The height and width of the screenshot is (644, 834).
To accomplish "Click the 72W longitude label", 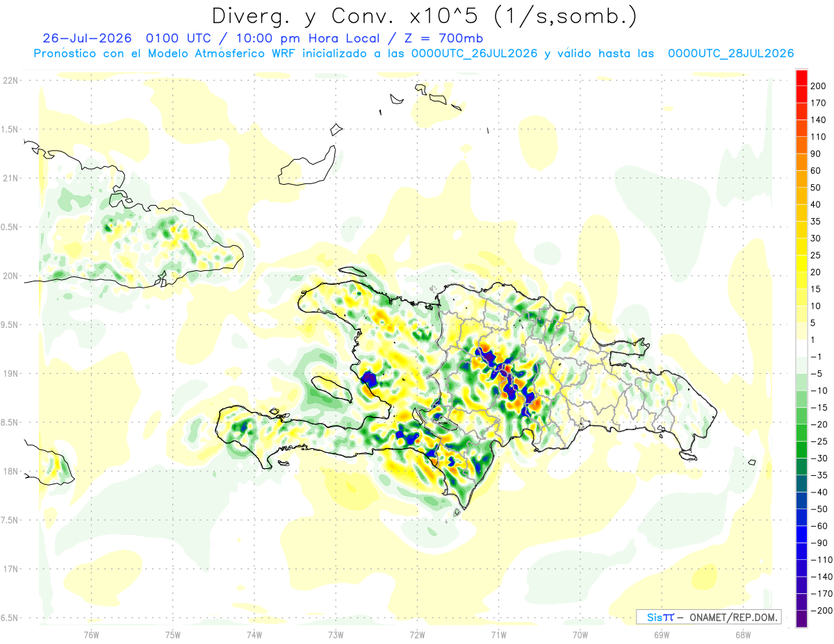I will 417,634.
